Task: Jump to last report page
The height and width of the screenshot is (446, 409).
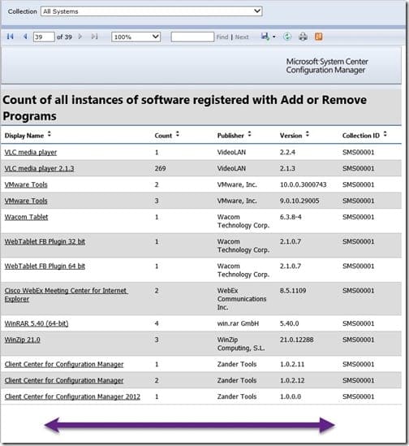Action: point(95,37)
